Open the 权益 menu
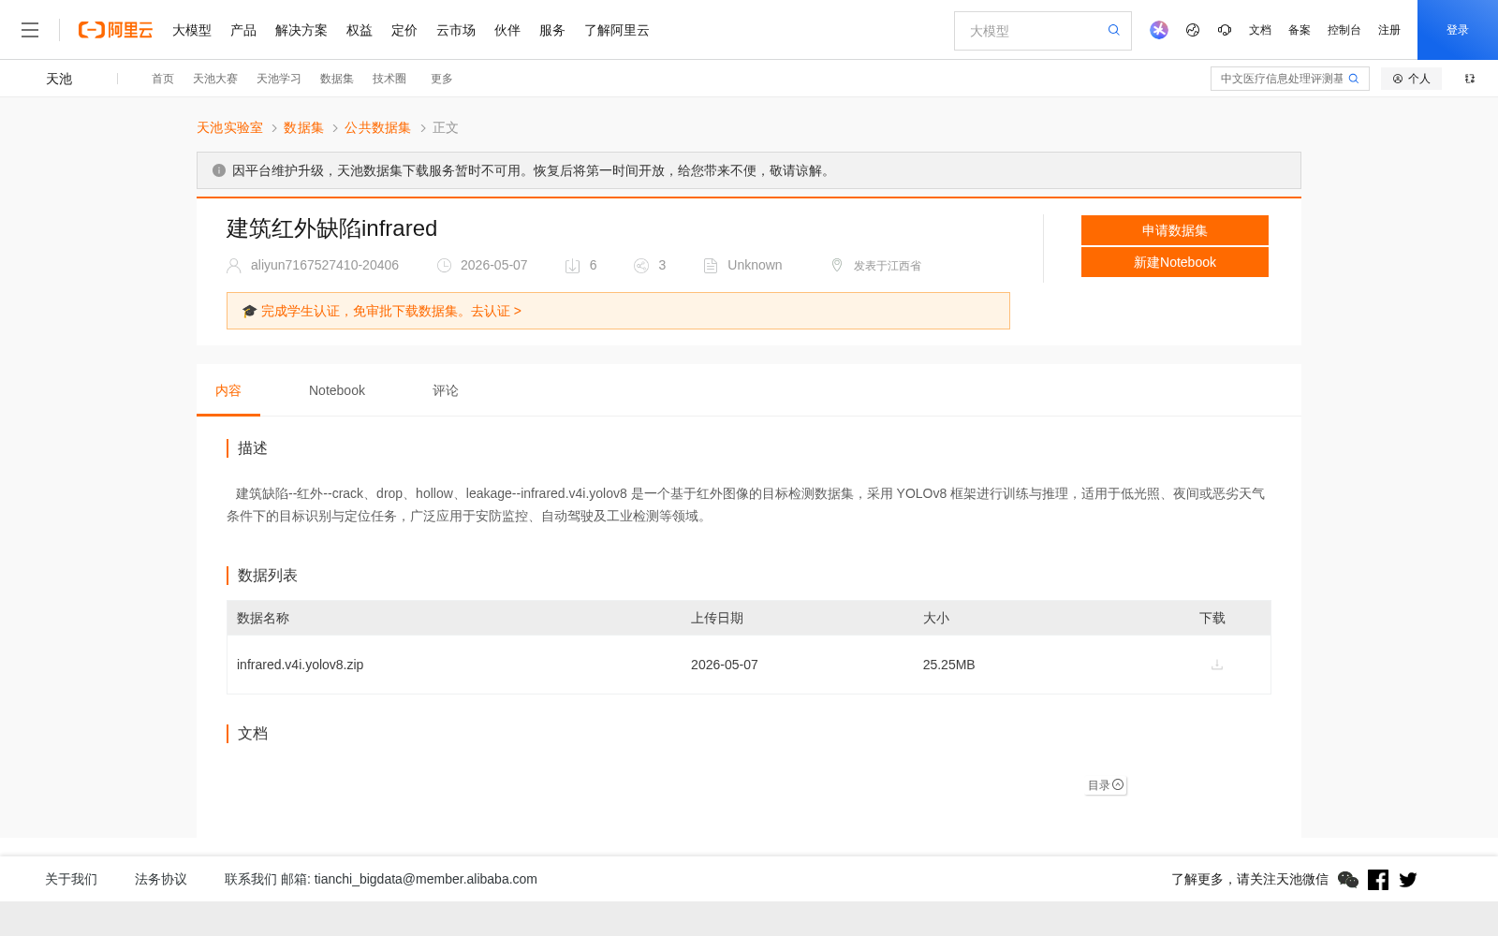Image resolution: width=1498 pixels, height=936 pixels. coord(360,30)
